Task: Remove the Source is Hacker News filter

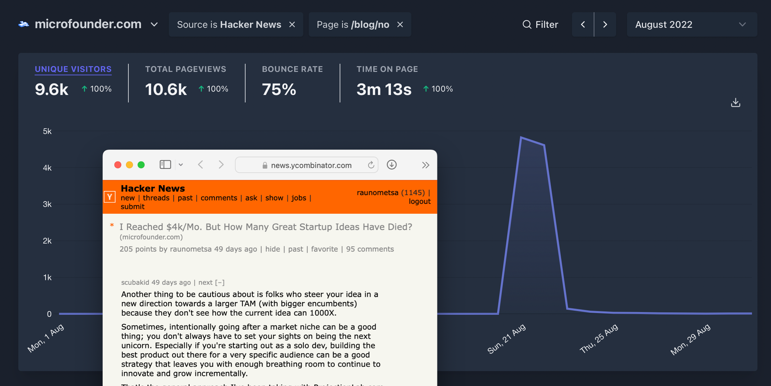Action: 292,24
